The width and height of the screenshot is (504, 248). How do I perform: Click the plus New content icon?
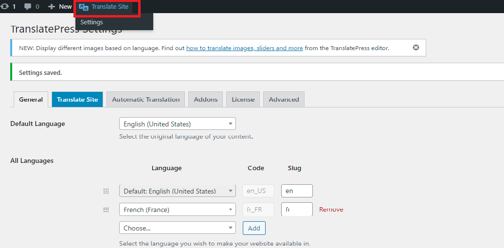pyautogui.click(x=52, y=6)
